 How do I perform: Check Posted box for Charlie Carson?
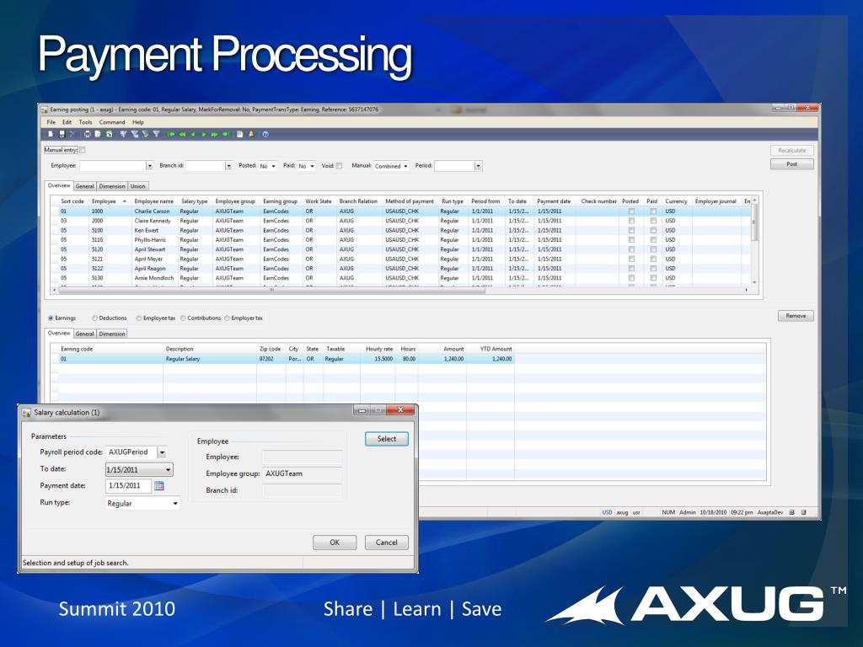pos(631,211)
